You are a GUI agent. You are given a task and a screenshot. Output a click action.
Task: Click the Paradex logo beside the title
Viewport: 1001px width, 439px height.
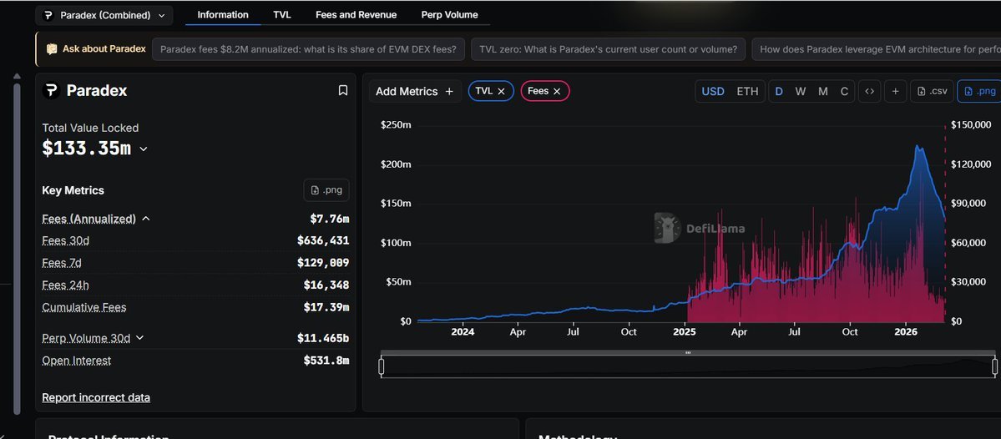pos(51,91)
